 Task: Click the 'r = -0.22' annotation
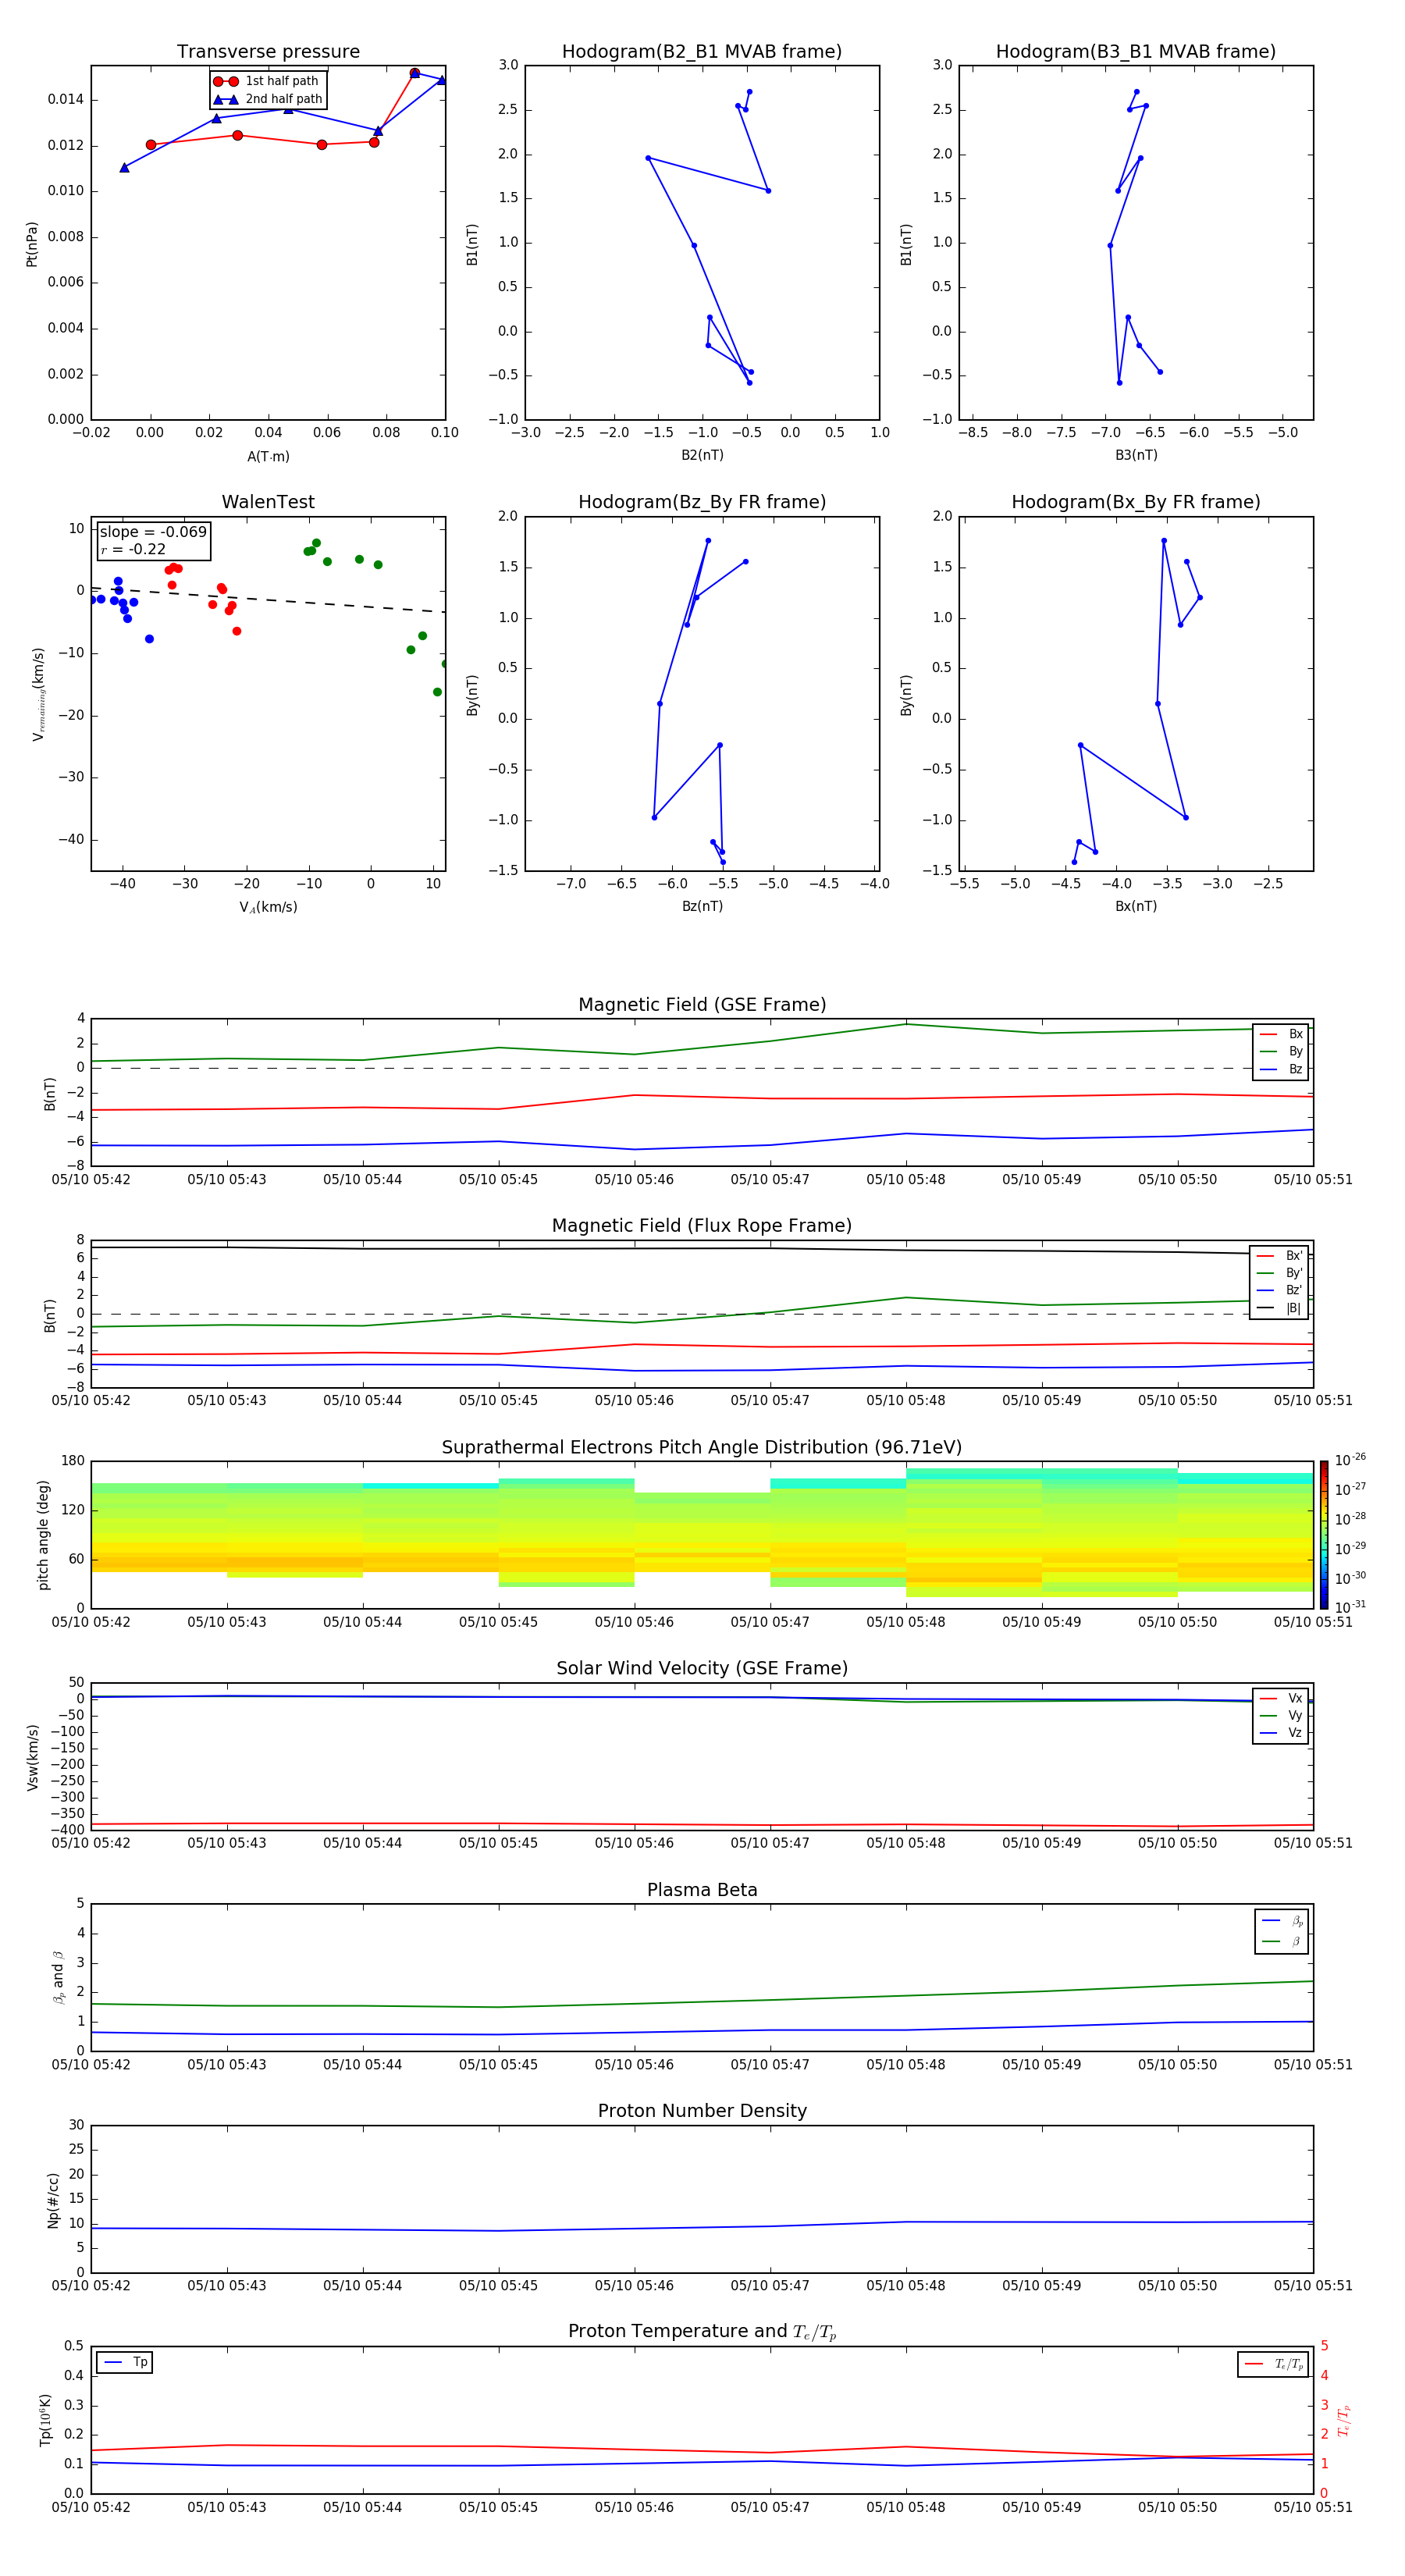tap(133, 549)
